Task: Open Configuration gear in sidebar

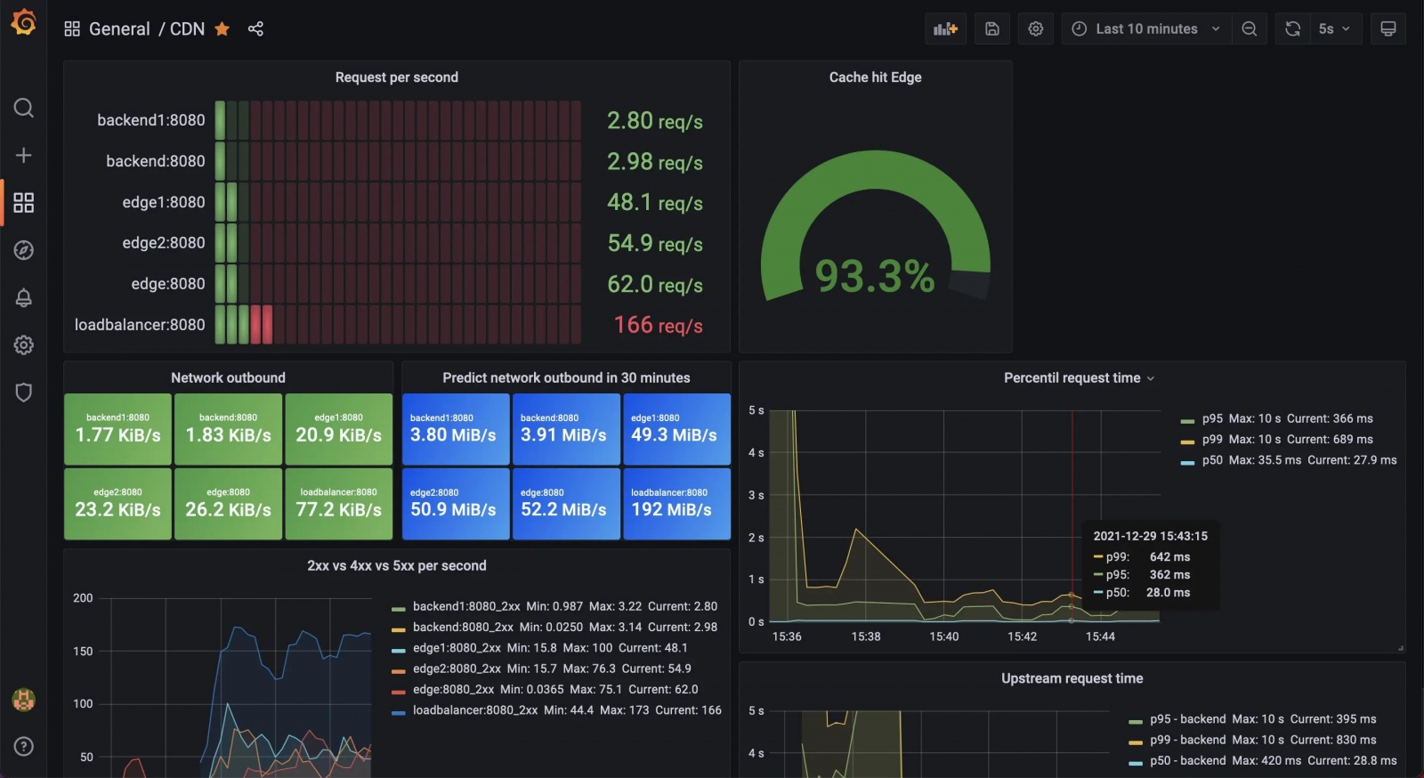Action: click(x=24, y=345)
